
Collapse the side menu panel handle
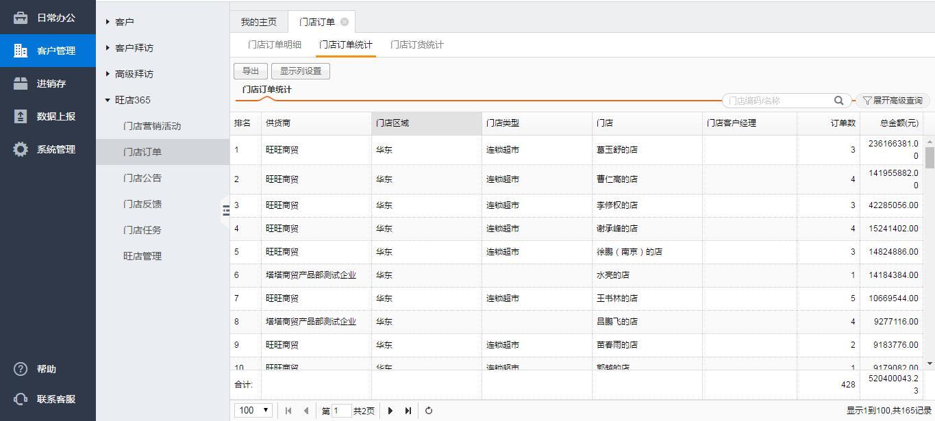click(226, 210)
